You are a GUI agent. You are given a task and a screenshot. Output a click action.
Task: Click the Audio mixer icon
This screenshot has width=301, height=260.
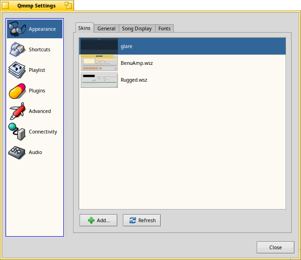pos(17,152)
